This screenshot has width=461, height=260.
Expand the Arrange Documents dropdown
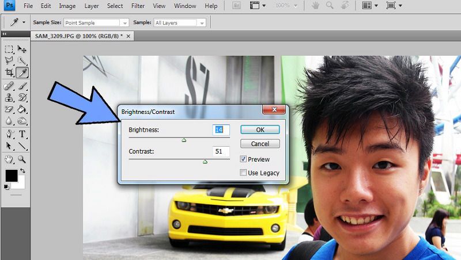point(369,6)
